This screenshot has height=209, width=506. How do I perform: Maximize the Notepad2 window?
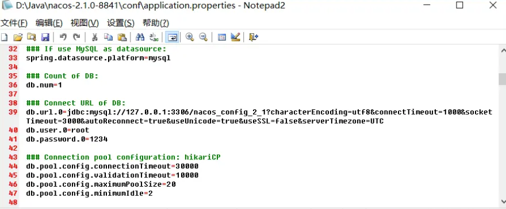click(459, 6)
